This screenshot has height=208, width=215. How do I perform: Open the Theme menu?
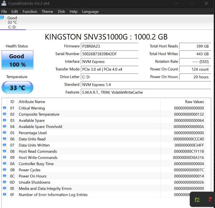click(47, 12)
